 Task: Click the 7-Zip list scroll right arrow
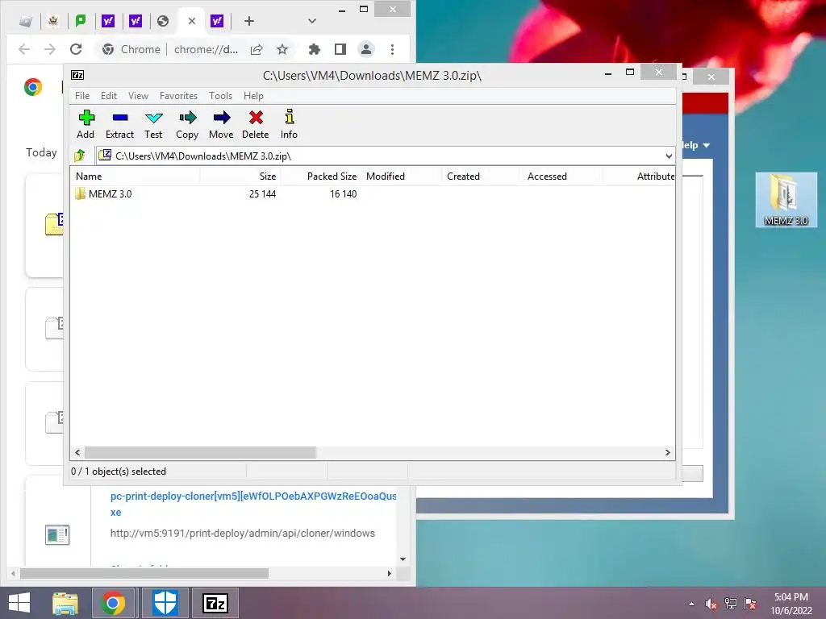pyautogui.click(x=667, y=453)
